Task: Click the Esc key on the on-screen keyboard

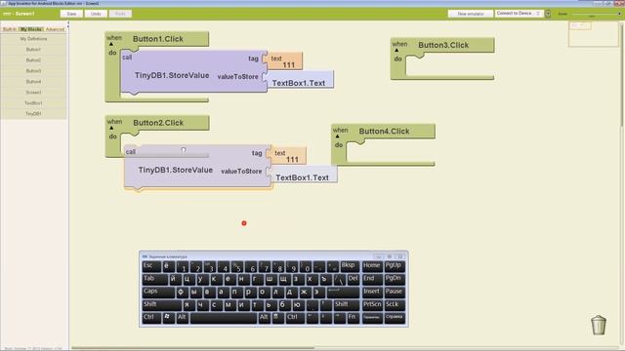Action: pos(151,266)
